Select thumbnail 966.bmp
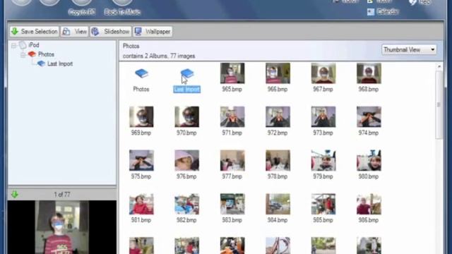 [278, 73]
